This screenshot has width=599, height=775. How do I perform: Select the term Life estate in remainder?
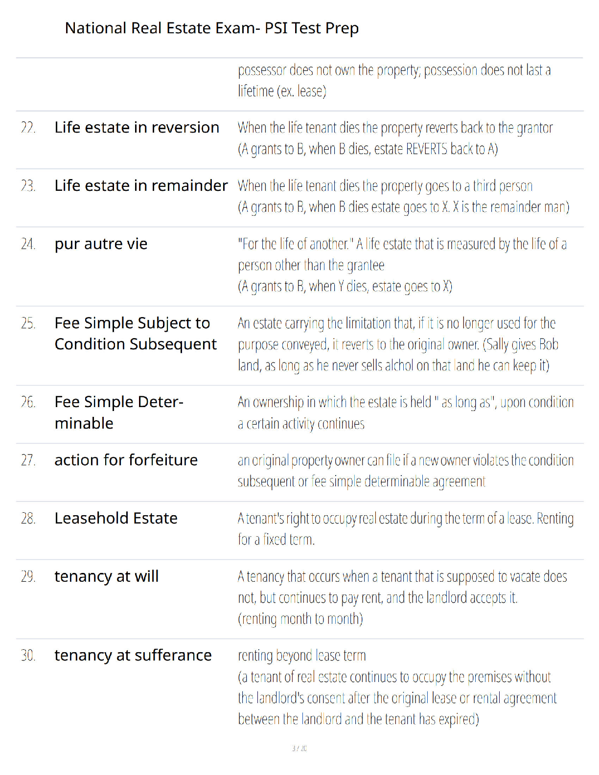[x=141, y=185]
